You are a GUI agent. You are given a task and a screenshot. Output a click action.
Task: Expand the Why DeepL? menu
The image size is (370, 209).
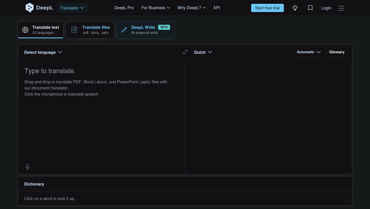192,8
